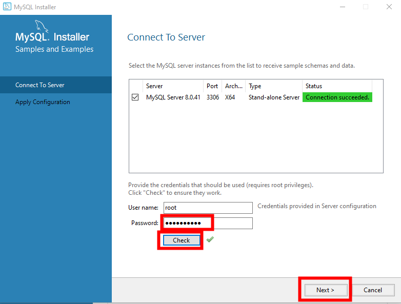Minimize the MySQL Installer window
Screen dimensions: 401x304
(x=343, y=7)
